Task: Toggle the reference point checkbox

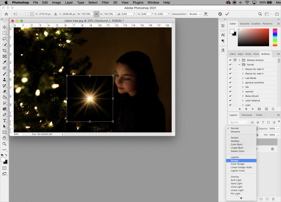Action: point(27,14)
